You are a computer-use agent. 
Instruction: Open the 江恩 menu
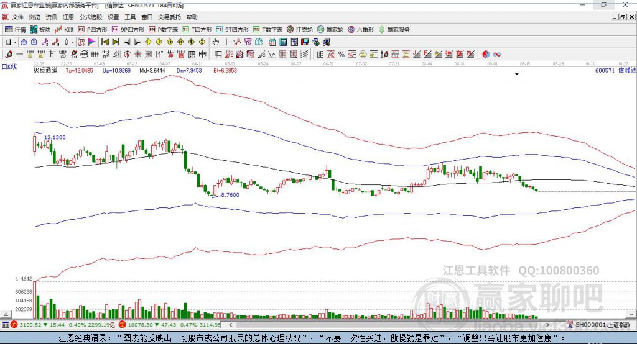point(68,17)
